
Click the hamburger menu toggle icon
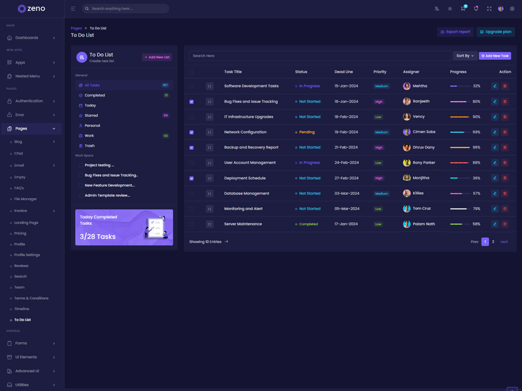tap(73, 8)
